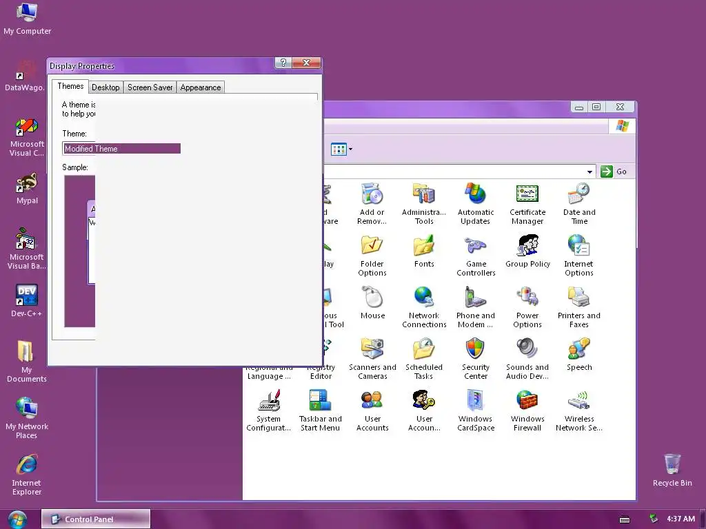This screenshot has width=706, height=529.
Task: Open My Computer desktop icon
Action: (27, 19)
